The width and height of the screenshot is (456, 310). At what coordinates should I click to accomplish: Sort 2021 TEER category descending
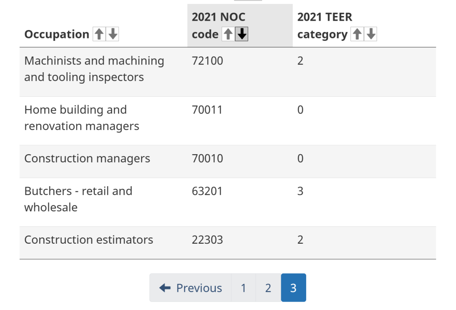[x=371, y=34]
